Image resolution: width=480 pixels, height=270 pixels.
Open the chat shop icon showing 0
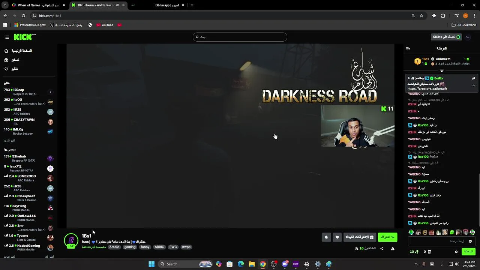point(427,252)
